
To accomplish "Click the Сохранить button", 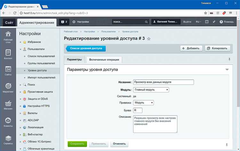I will (77, 144).
